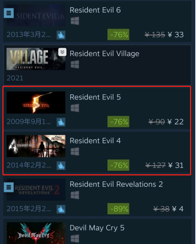The width and height of the screenshot is (196, 244).
Task: Click thumbs-up review icon for Revelations 2
Action: coord(61,209)
